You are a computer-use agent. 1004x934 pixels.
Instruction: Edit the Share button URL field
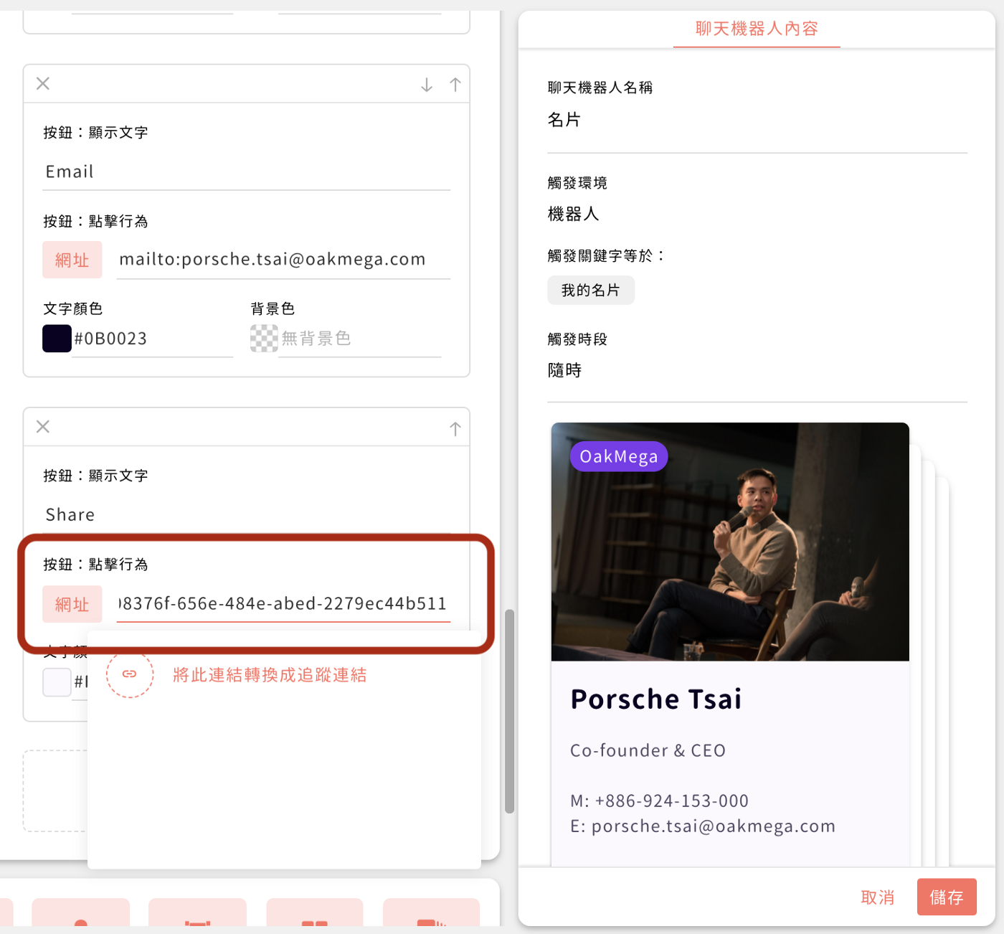coord(283,604)
